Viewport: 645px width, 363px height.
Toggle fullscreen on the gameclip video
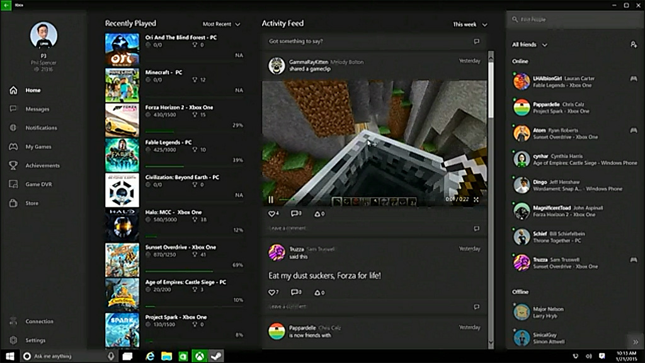coord(476,199)
